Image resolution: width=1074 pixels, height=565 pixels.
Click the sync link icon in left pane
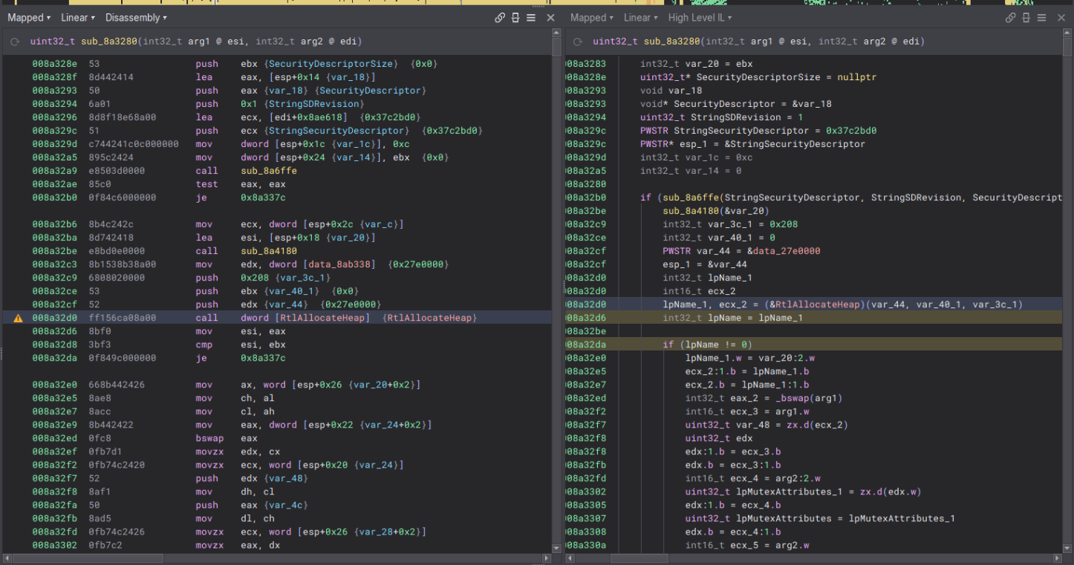[500, 18]
